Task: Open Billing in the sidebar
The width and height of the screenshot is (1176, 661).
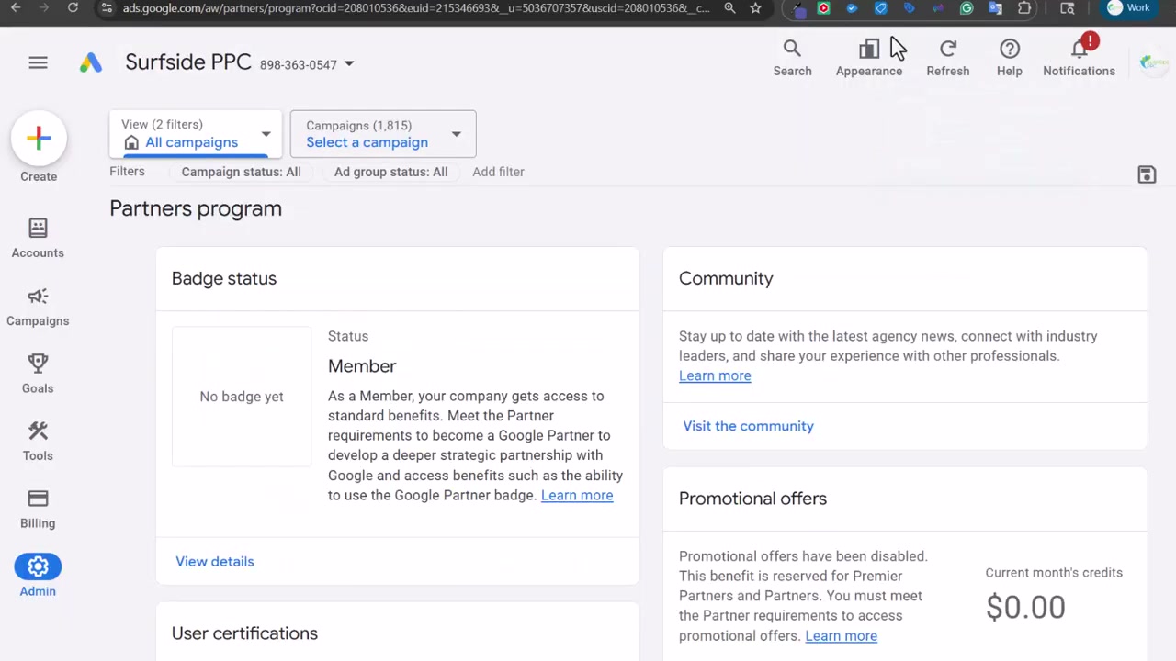Action: pyautogui.click(x=38, y=510)
